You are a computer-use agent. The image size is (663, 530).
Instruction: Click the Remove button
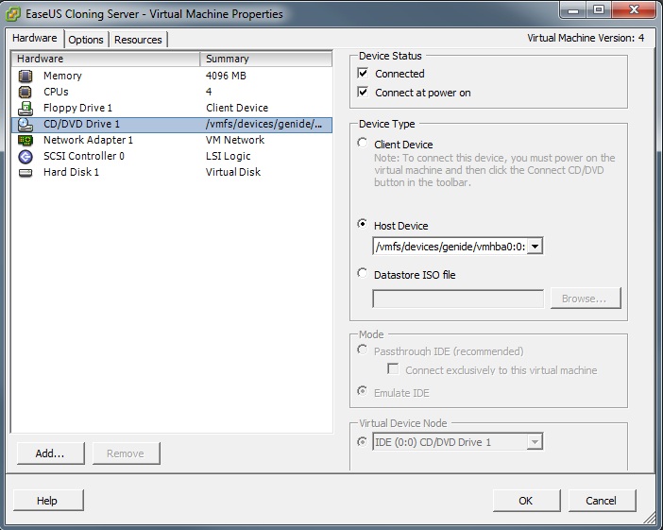point(126,453)
